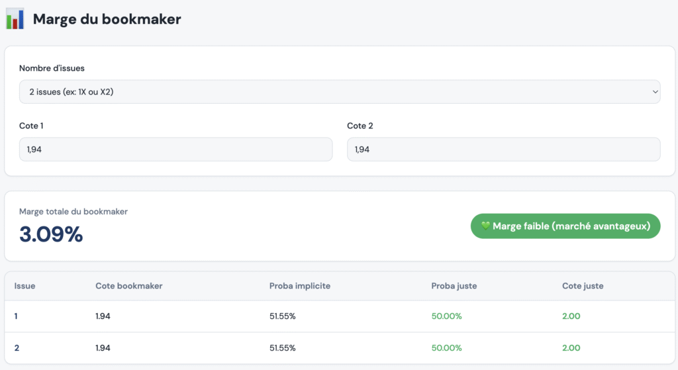The image size is (678, 370).
Task: Click the Proba juste column header
Action: [x=454, y=286]
